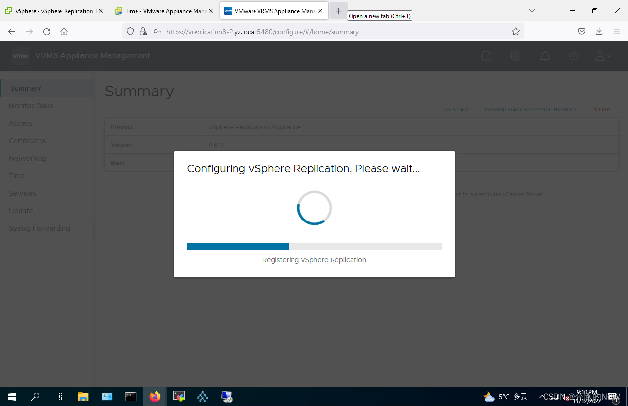
Task: Click DOWNLOAD SUPPORT BUNDLE
Action: tap(531, 110)
